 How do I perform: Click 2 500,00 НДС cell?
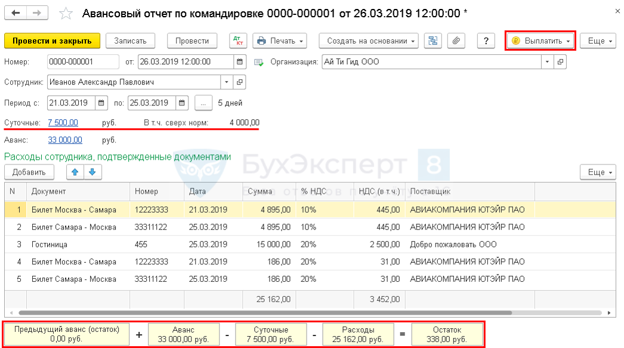(x=379, y=244)
